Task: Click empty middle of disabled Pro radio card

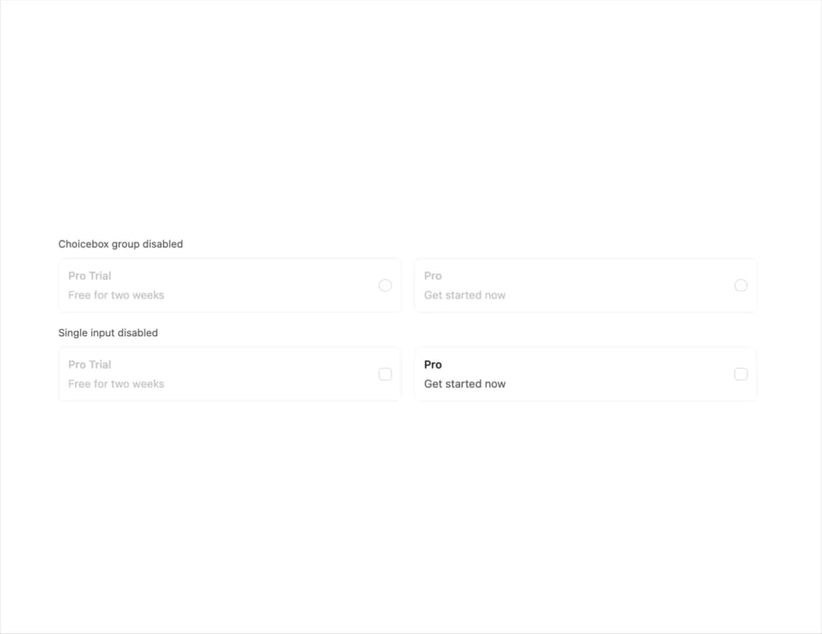Action: coord(619,285)
